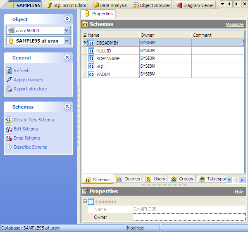Open the SAMPLE95 at uran database dropdown

tap(67, 41)
